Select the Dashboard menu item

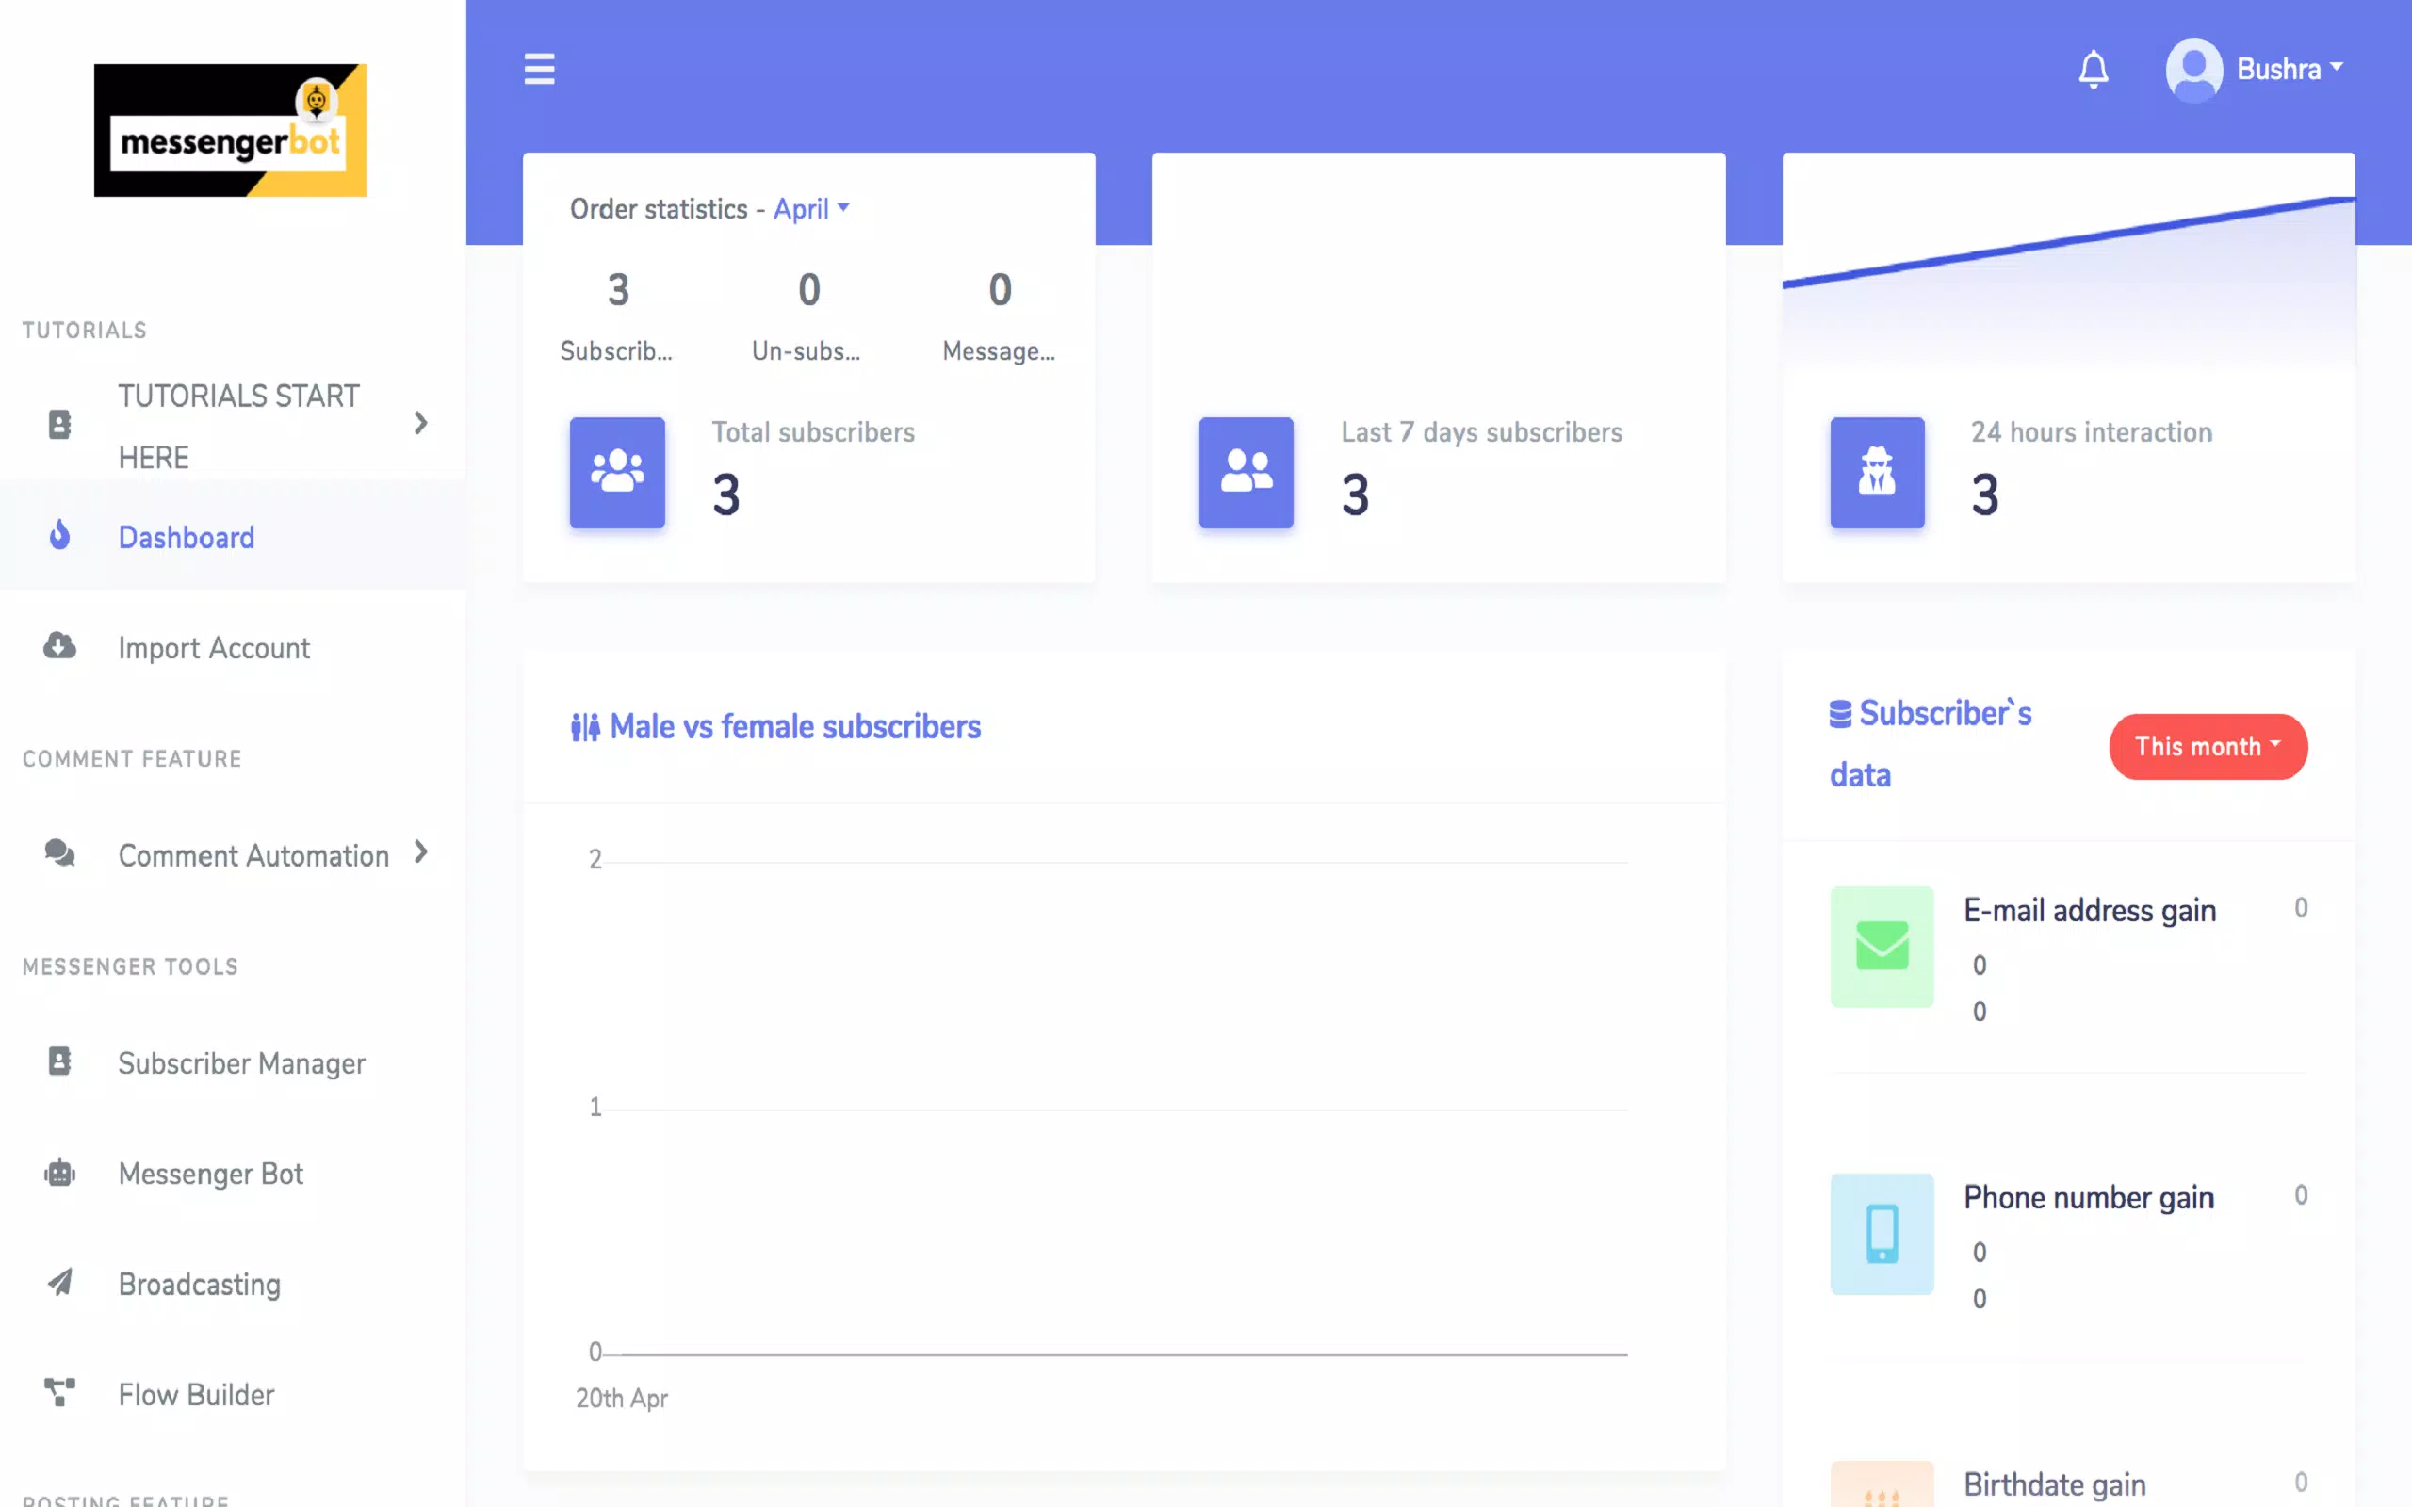coord(186,535)
